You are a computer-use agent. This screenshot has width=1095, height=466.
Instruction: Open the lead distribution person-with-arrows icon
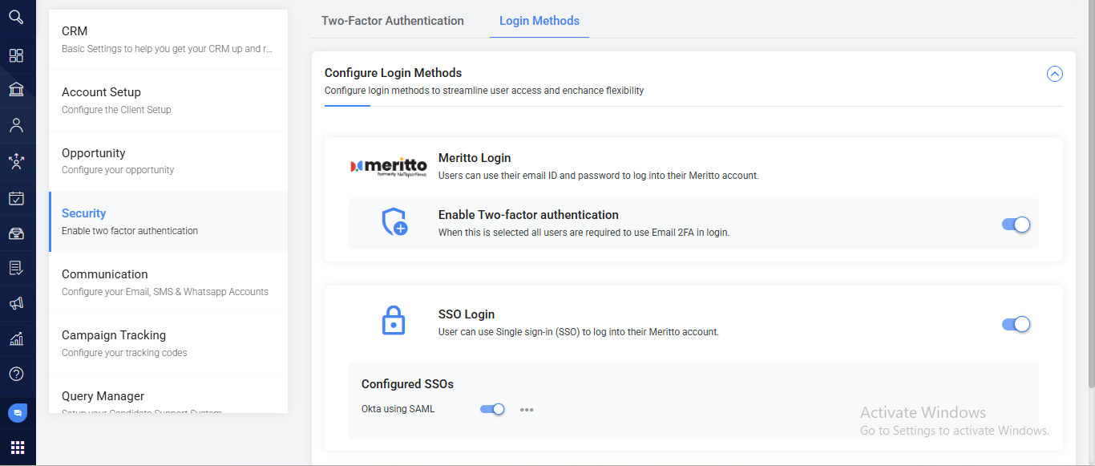[16, 161]
